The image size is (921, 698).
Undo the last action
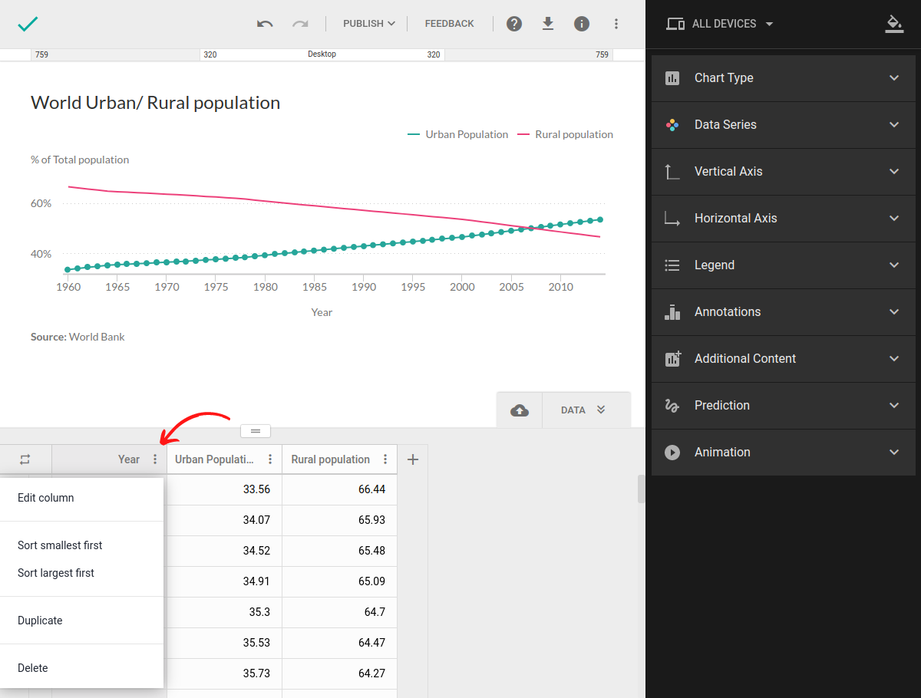click(265, 24)
